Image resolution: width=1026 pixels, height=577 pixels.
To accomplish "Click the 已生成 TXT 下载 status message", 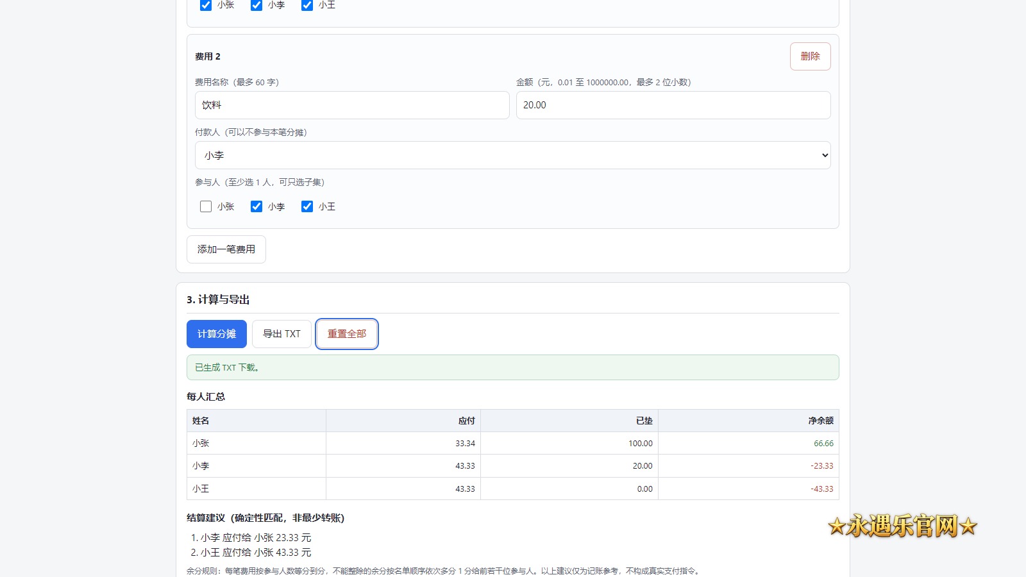I will point(513,367).
